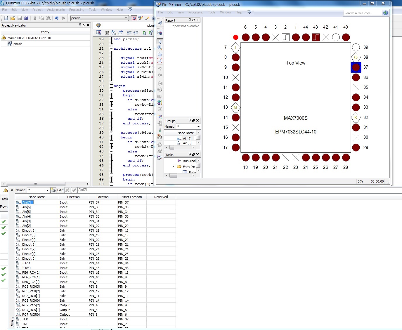Pin the Tasks panel with pushpin icon
This screenshot has width=402, height=330.
click(x=190, y=154)
